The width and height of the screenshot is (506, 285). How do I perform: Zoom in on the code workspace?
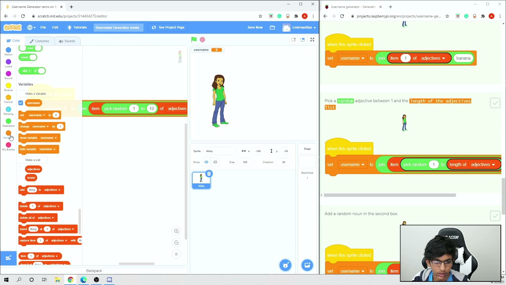coord(177,231)
